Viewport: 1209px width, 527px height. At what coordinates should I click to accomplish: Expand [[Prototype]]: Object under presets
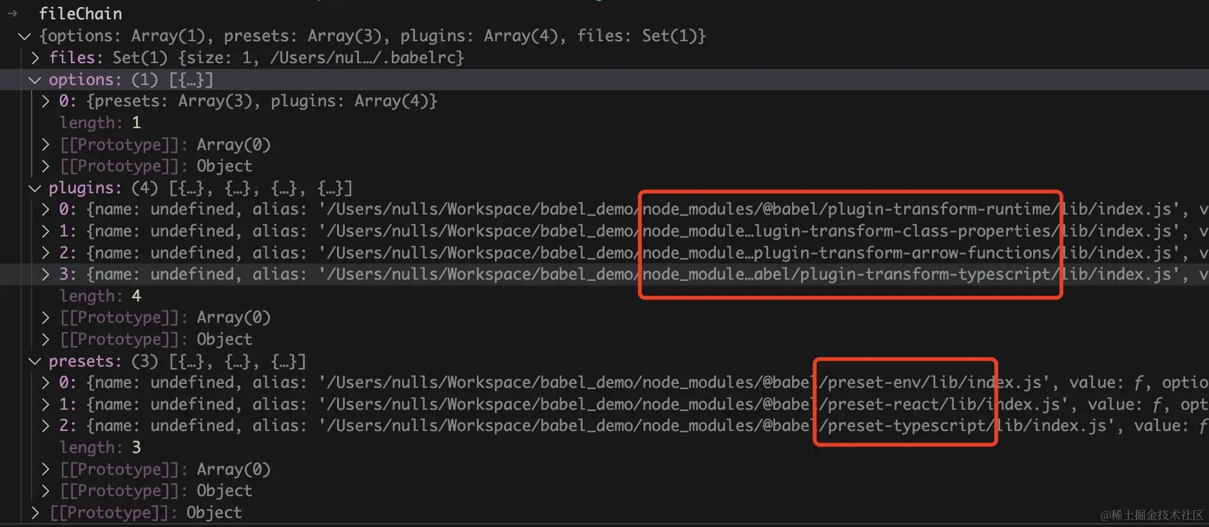46,491
